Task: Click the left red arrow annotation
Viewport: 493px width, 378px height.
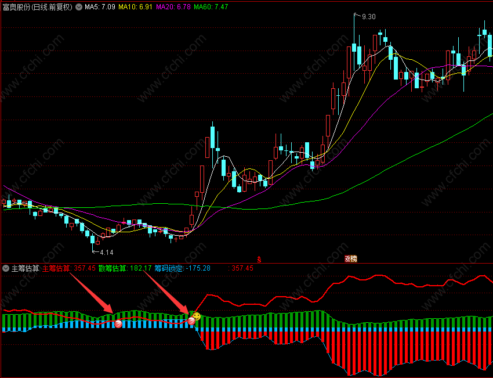Action: click(x=92, y=293)
